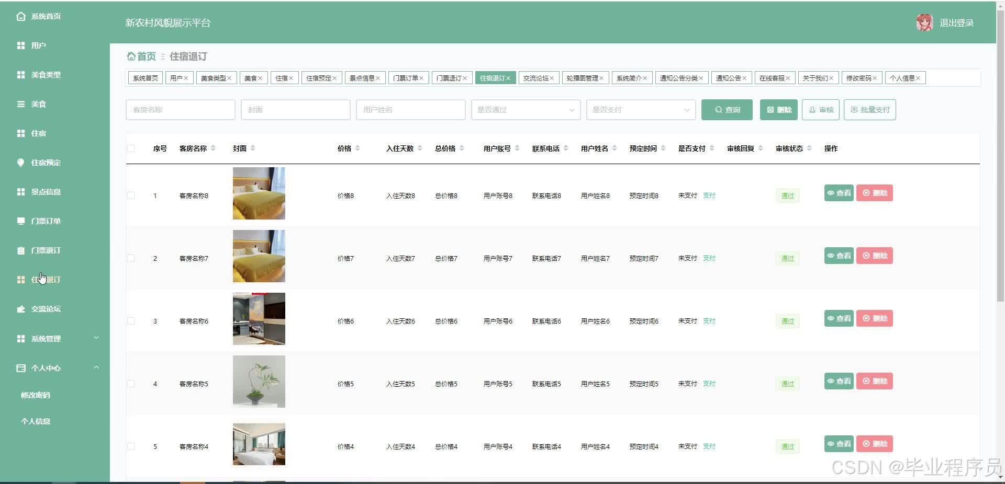This screenshot has width=1005, height=484.
Task: Click 退出登录 to log out
Action: pyautogui.click(x=956, y=22)
